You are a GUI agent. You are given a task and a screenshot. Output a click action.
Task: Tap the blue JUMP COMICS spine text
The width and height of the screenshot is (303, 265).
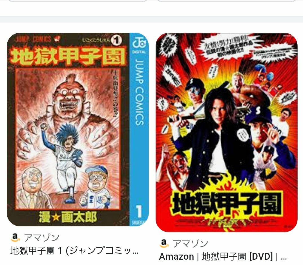tap(140, 92)
